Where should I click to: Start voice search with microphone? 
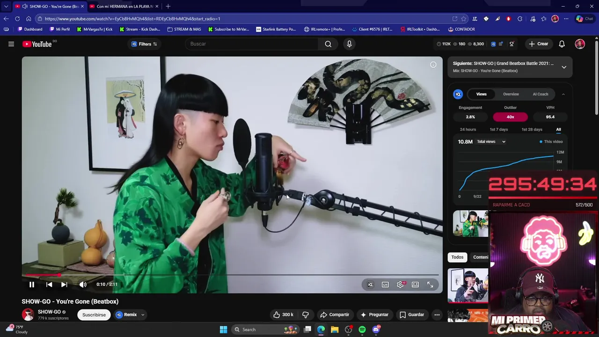tap(349, 44)
